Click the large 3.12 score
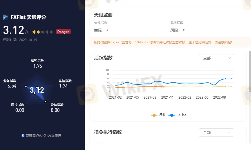This screenshot has height=150, width=251. (14, 30)
